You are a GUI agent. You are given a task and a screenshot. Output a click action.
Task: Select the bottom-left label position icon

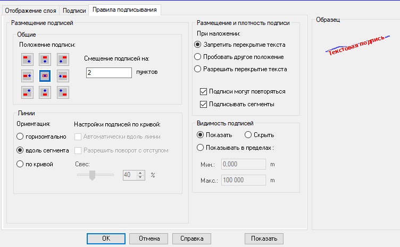(28, 92)
